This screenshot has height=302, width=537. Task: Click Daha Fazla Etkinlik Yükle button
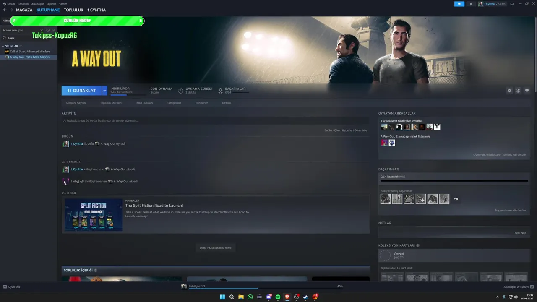tap(215, 248)
